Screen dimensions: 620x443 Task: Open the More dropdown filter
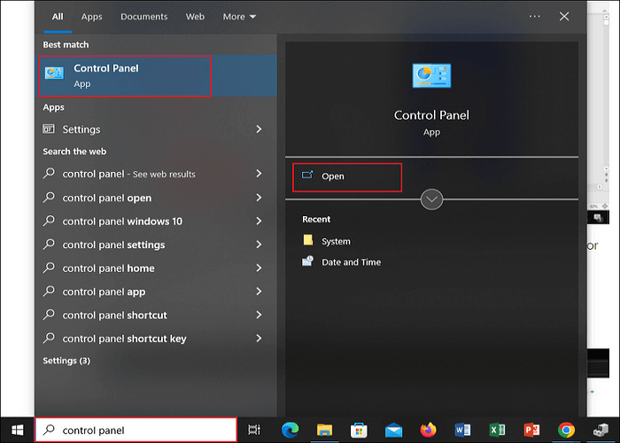[x=239, y=17]
